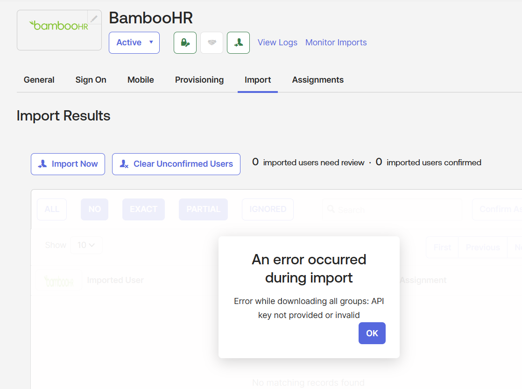Screen dimensions: 522x389
Task: Click the 'imported users need review' count
Action: tap(308, 163)
